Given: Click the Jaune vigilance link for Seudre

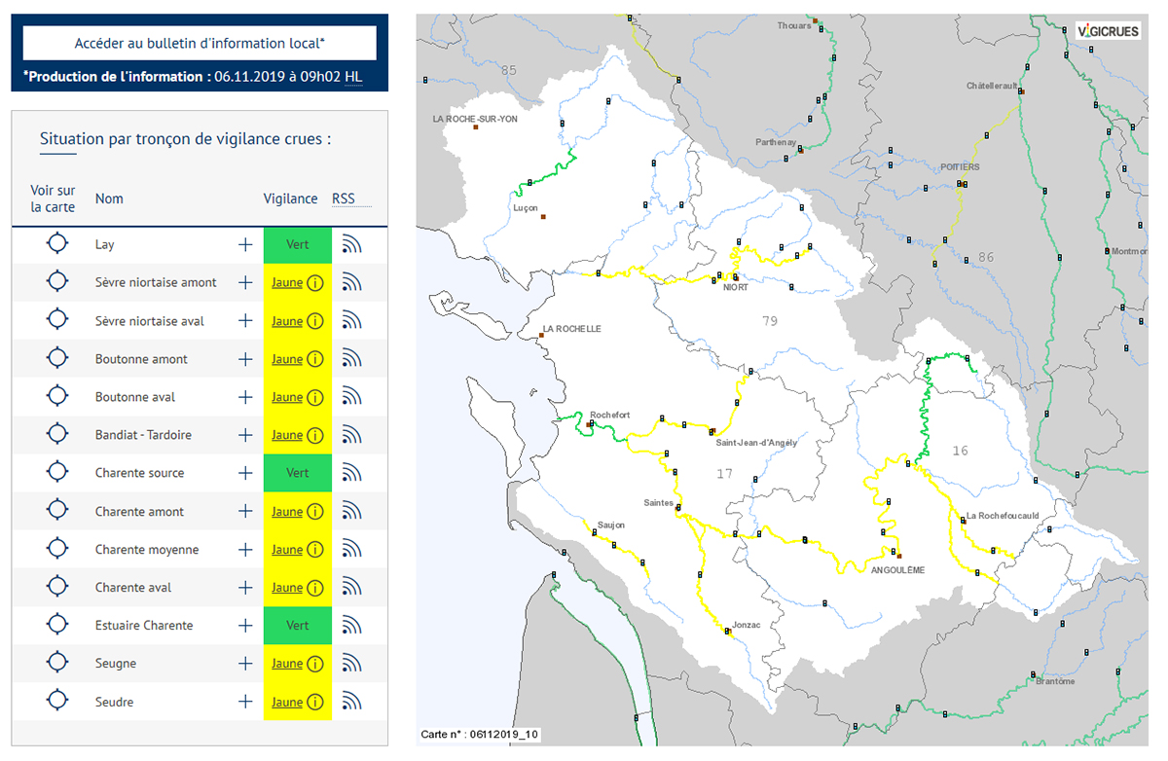Looking at the screenshot, I should pyautogui.click(x=287, y=702).
